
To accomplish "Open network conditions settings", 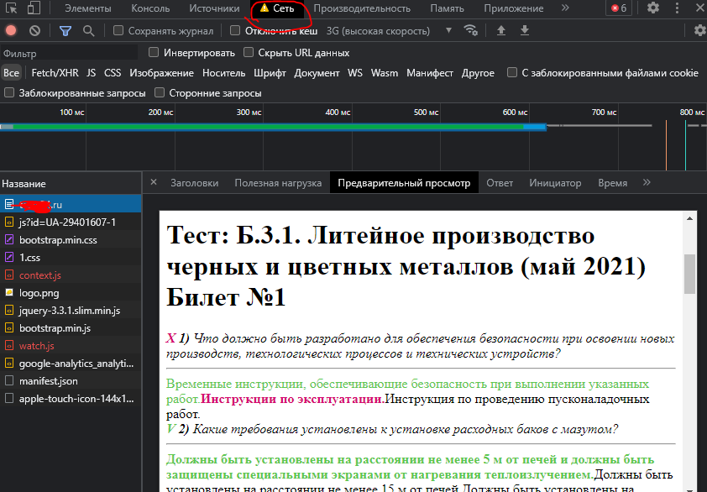I will click(471, 30).
